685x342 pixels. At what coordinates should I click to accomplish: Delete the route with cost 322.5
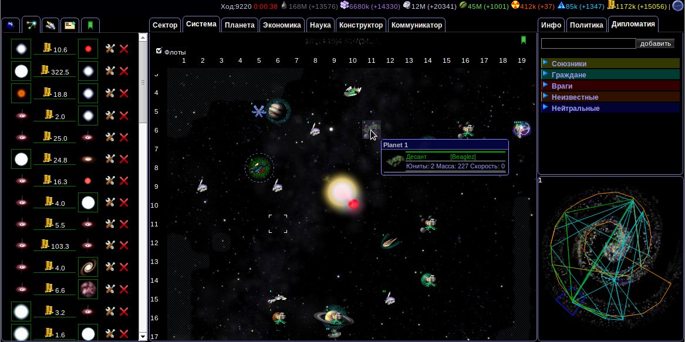pyautogui.click(x=124, y=71)
